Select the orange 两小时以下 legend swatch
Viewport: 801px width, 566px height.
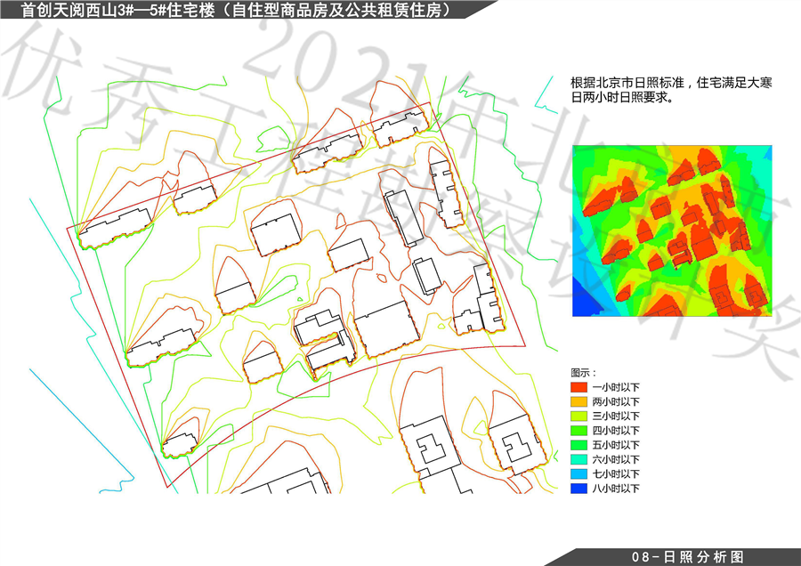[578, 402]
